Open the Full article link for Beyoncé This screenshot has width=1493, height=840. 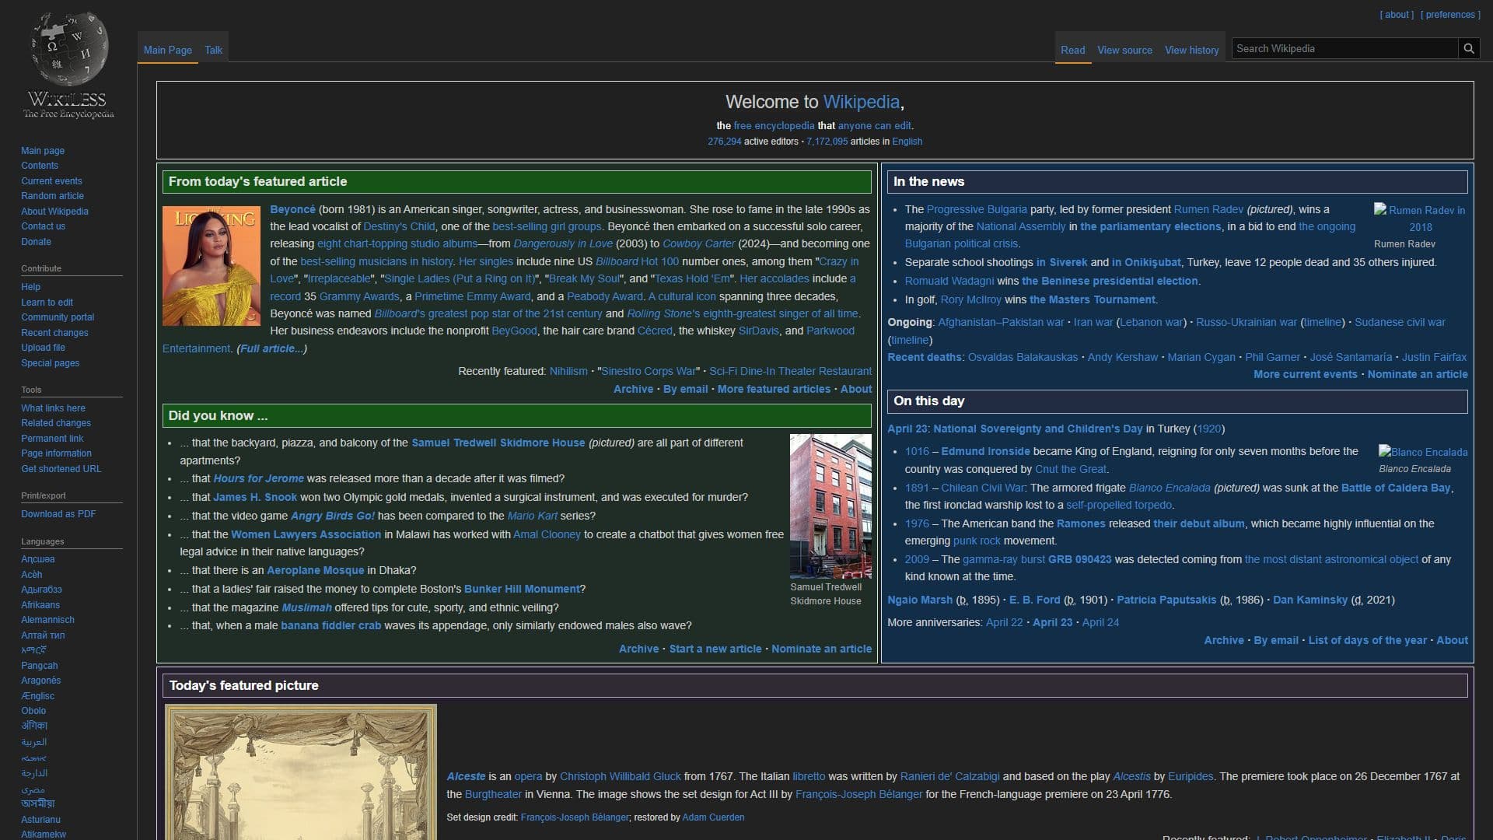272,348
